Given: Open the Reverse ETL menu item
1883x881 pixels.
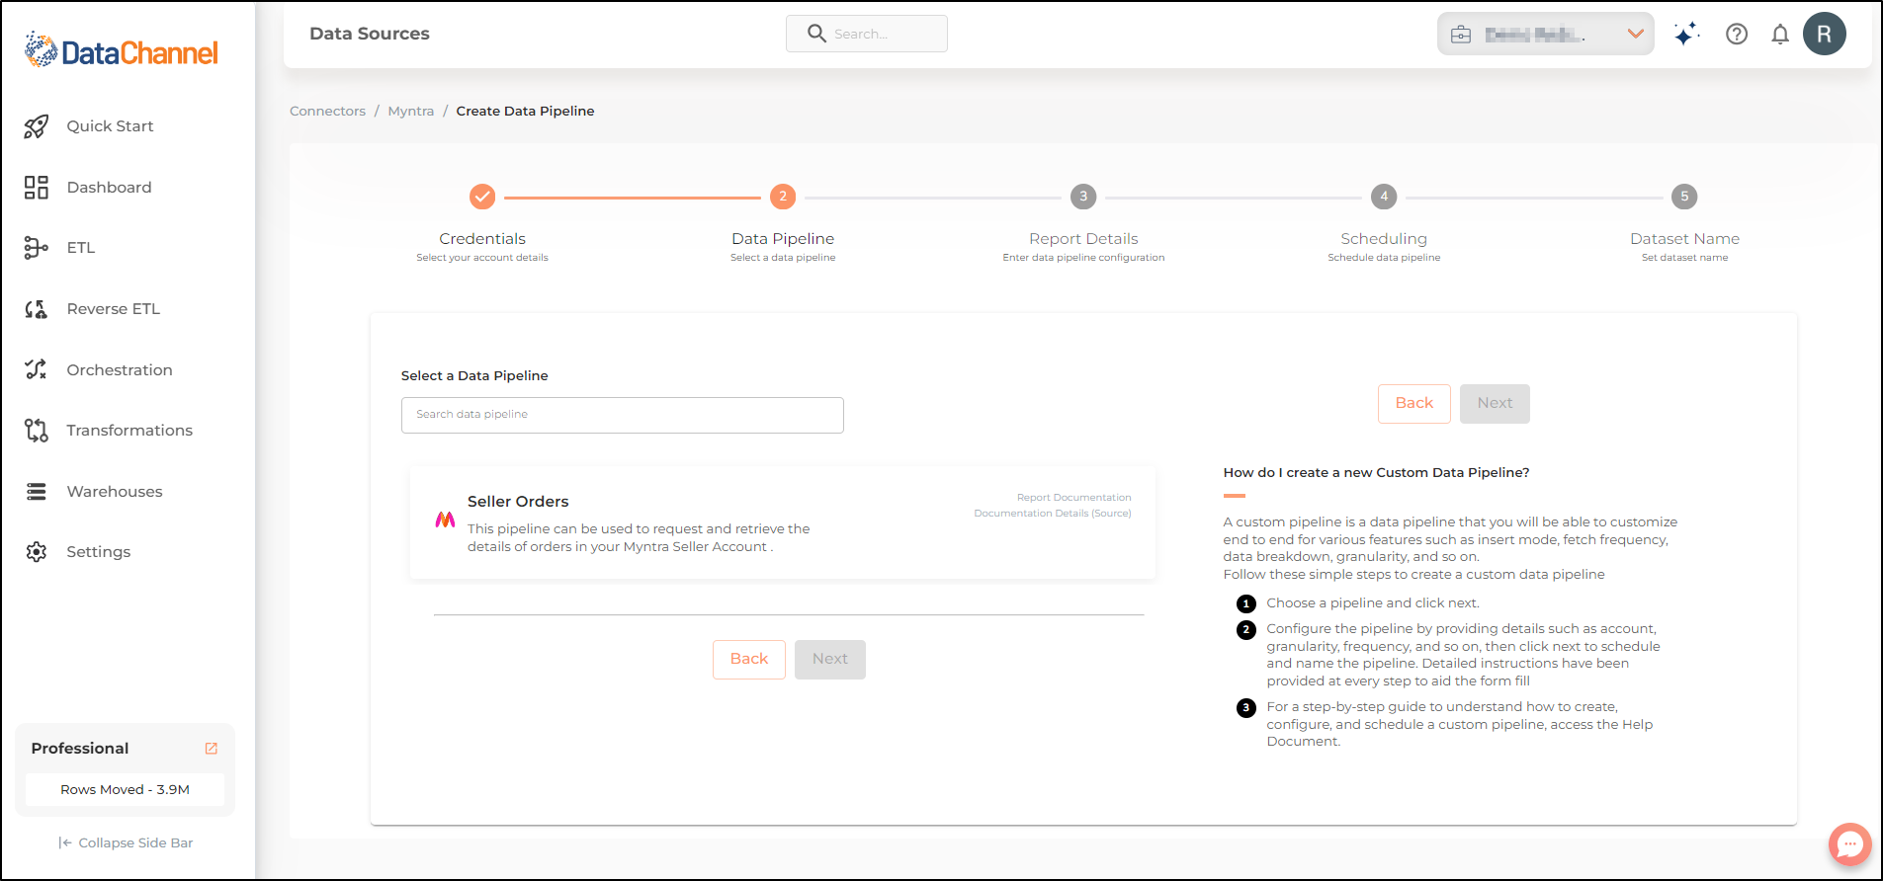Looking at the screenshot, I should [114, 309].
